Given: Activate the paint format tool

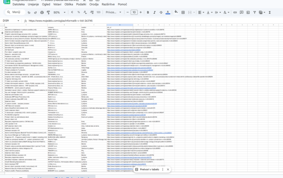Looking at the screenshot, I should pyautogui.click(x=48, y=13).
